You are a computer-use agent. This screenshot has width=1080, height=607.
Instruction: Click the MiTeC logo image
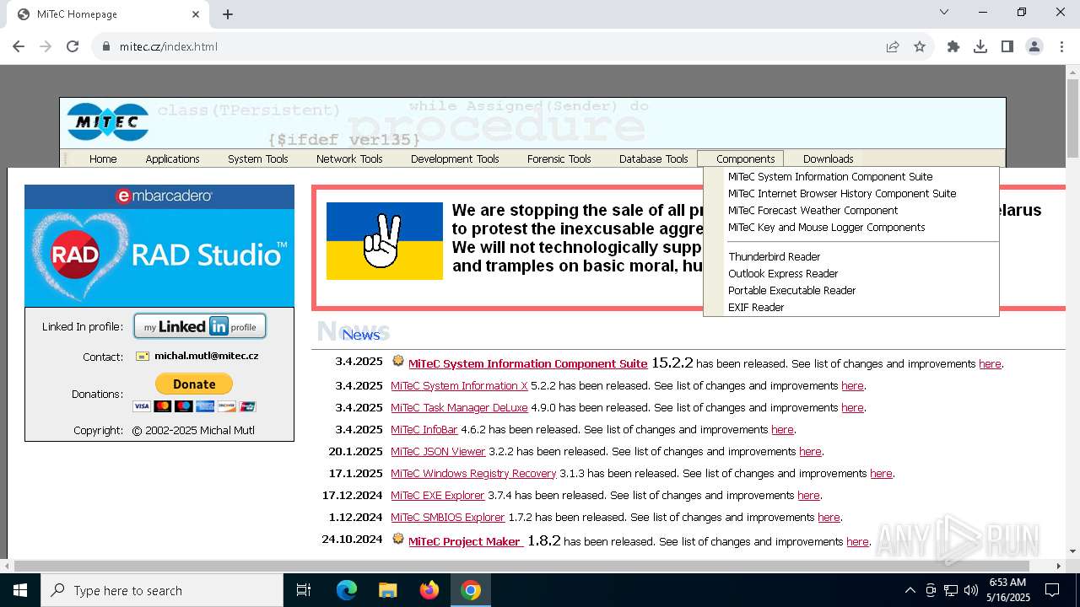(x=108, y=122)
